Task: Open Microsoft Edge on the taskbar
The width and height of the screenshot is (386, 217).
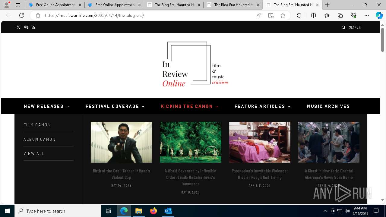Action: coord(124,211)
